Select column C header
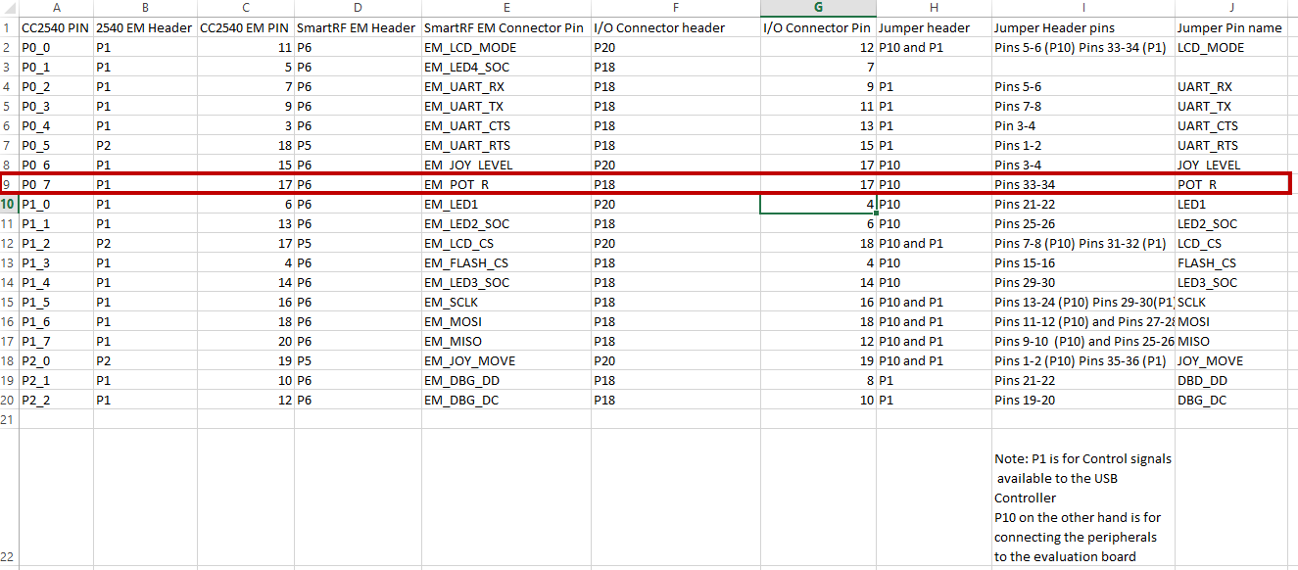Screen dimensions: 1298x570 (246, 8)
